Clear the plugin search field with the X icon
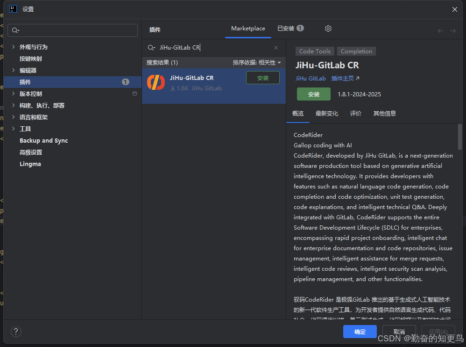The width and height of the screenshot is (466, 347). click(x=276, y=48)
